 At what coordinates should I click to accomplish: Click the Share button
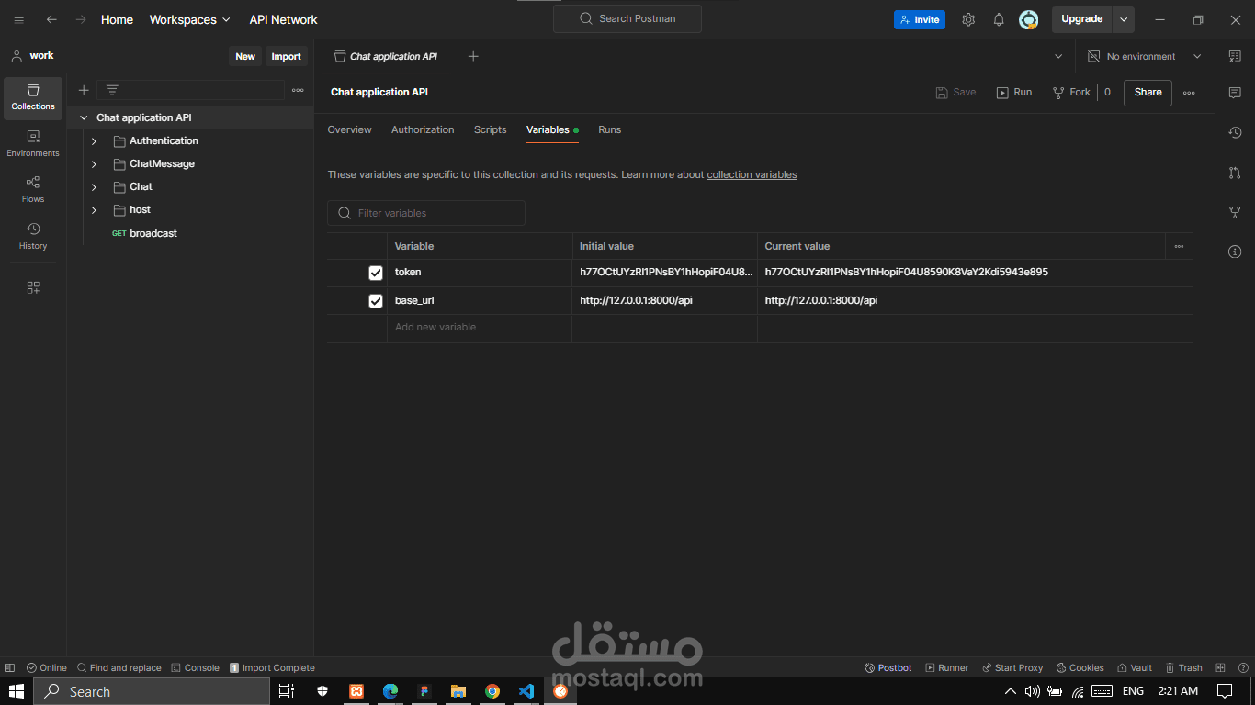point(1148,93)
